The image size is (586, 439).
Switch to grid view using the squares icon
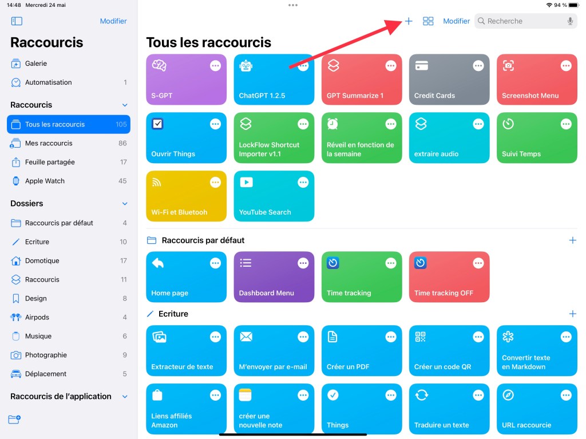click(x=428, y=21)
